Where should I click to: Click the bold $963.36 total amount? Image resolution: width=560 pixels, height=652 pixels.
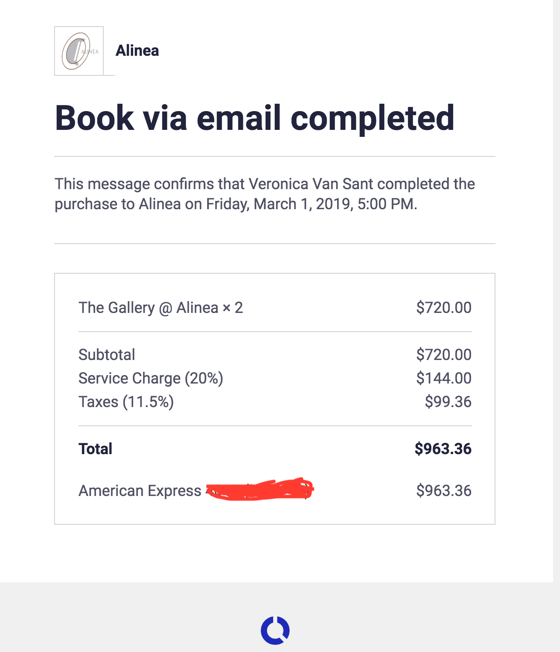[x=443, y=449]
